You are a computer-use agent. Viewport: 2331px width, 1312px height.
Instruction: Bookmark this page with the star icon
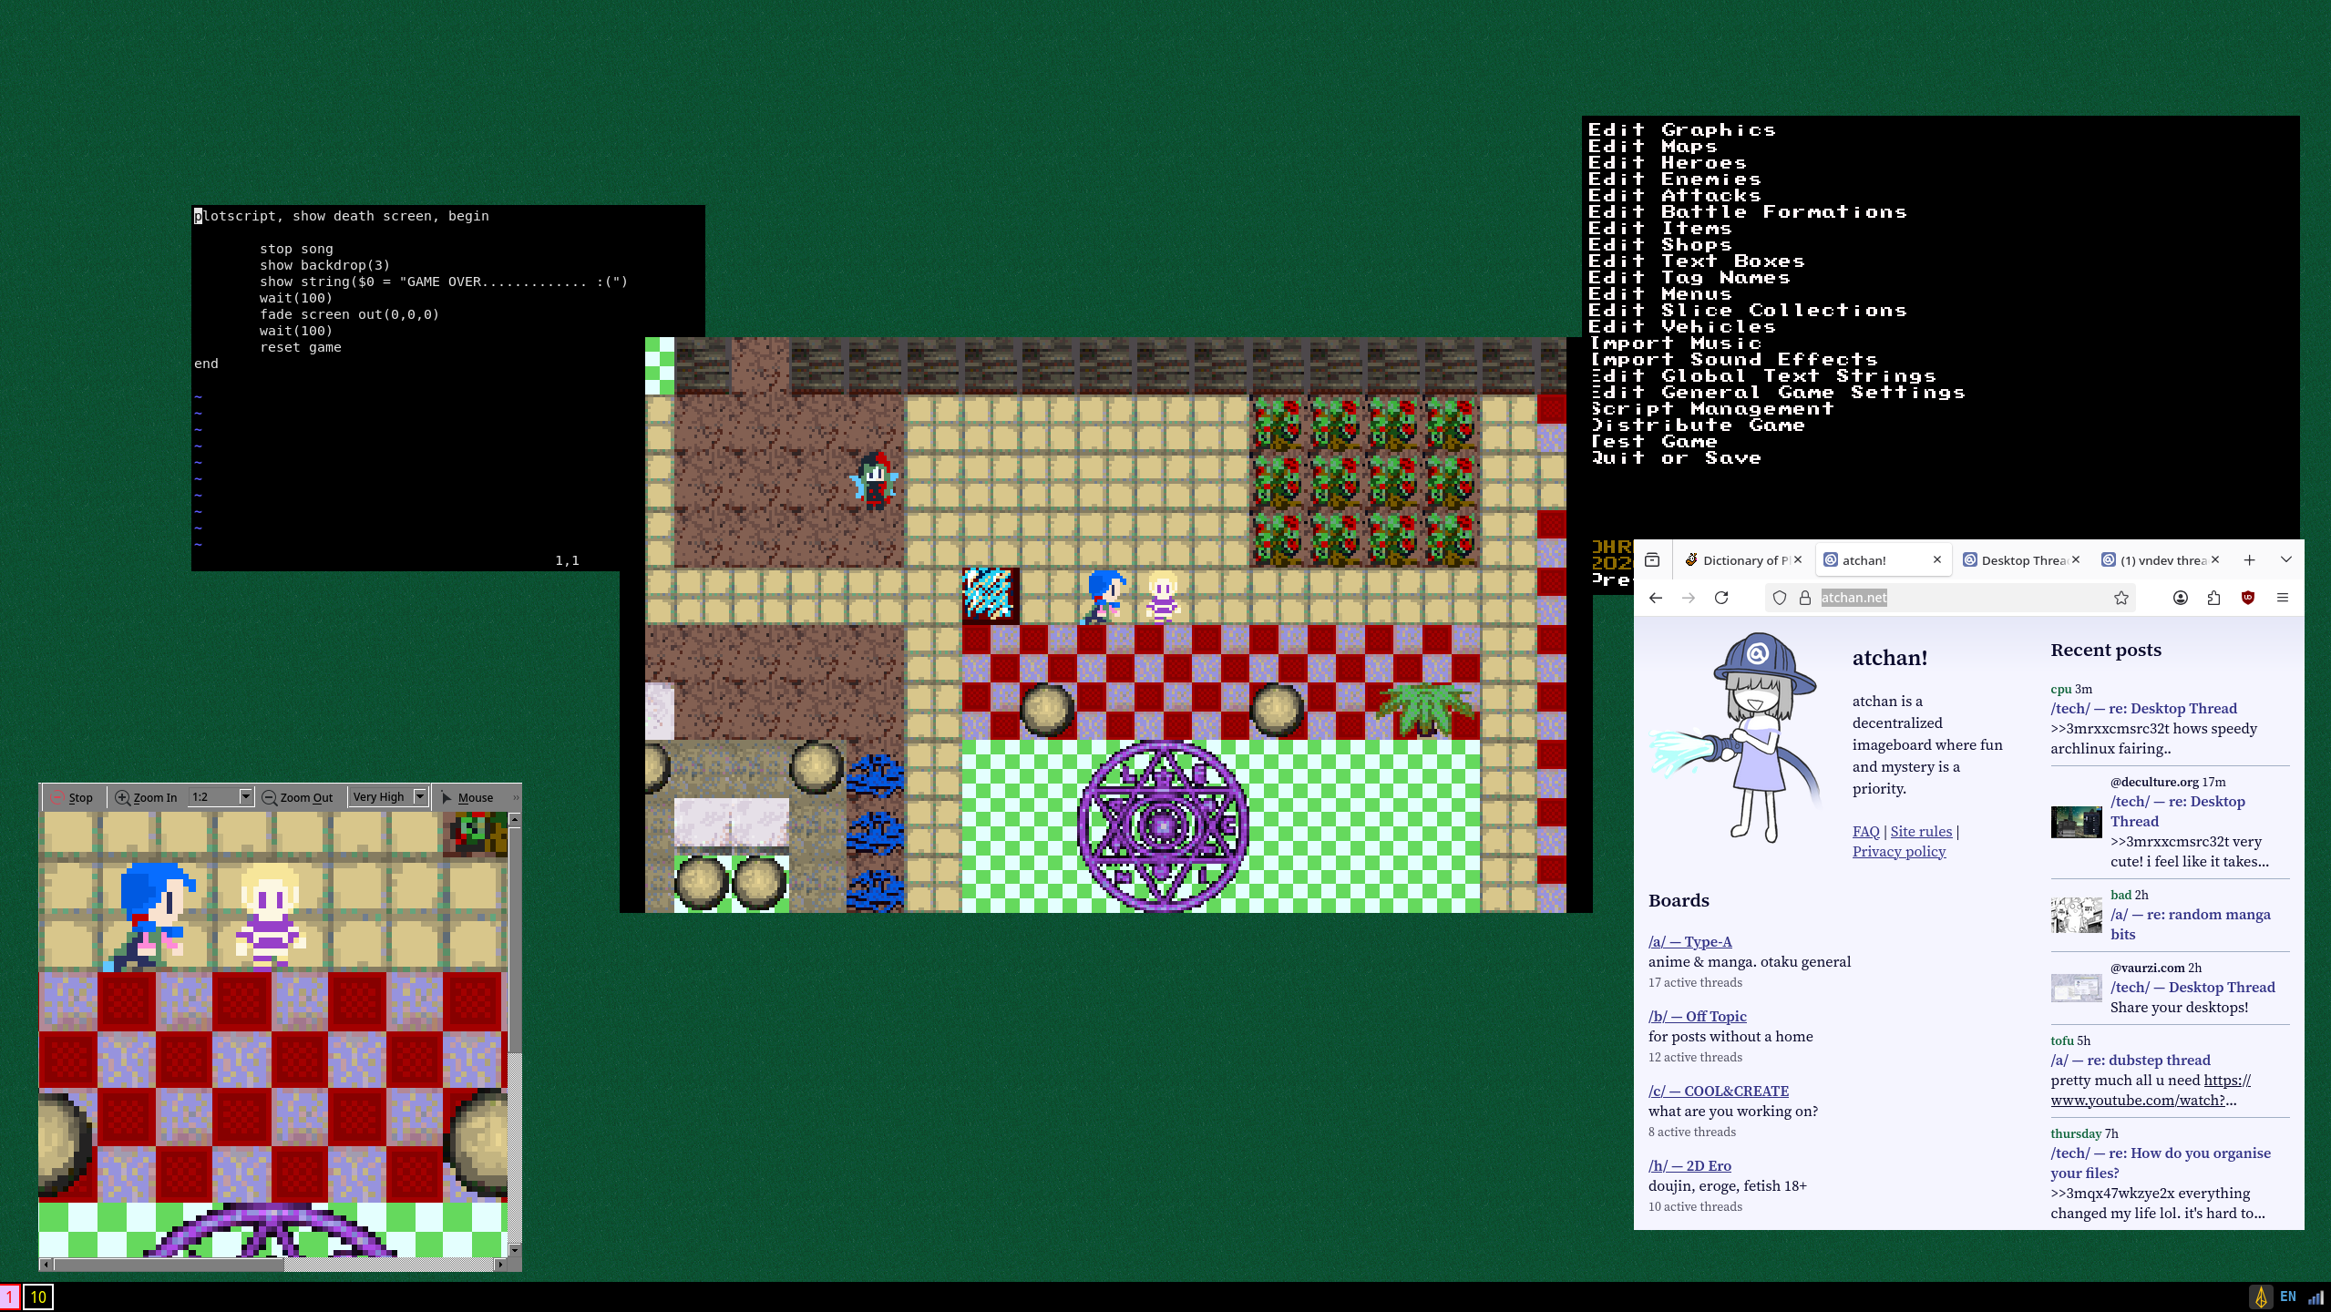tap(2121, 598)
